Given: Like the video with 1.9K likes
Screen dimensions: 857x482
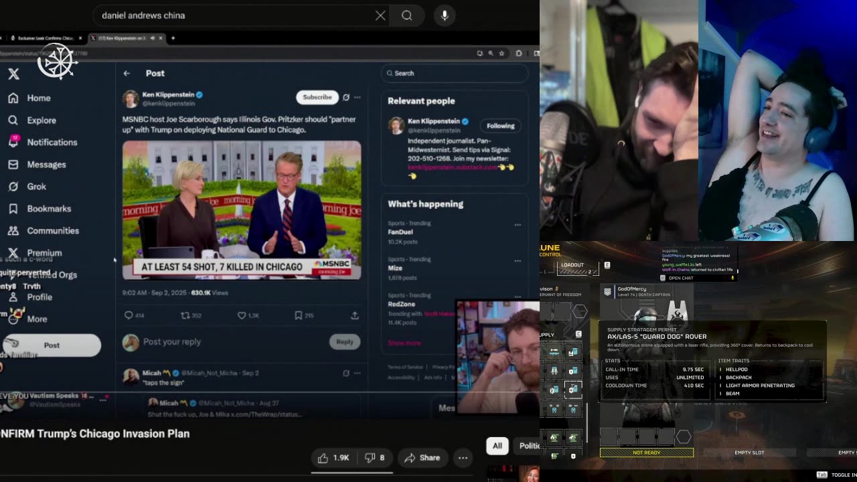Looking at the screenshot, I should (x=333, y=458).
